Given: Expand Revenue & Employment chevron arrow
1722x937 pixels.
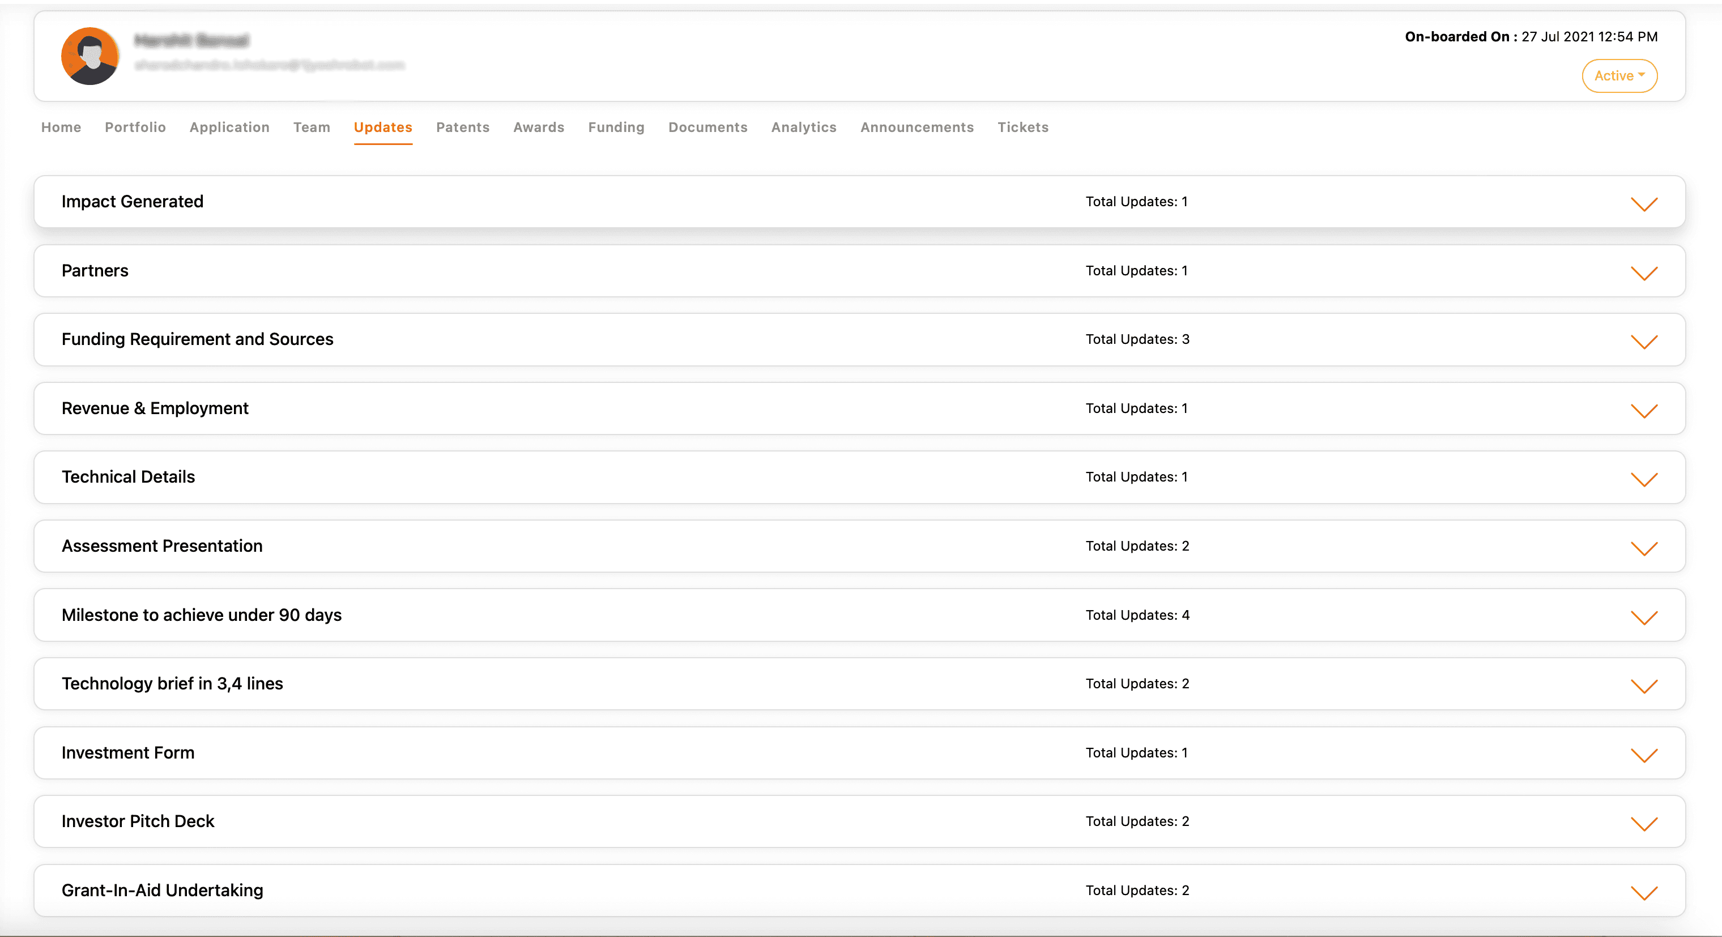Looking at the screenshot, I should (x=1643, y=410).
